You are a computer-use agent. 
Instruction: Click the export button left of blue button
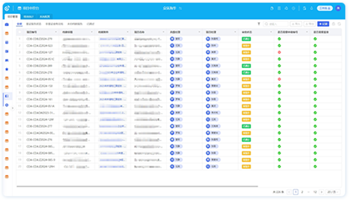310,24
